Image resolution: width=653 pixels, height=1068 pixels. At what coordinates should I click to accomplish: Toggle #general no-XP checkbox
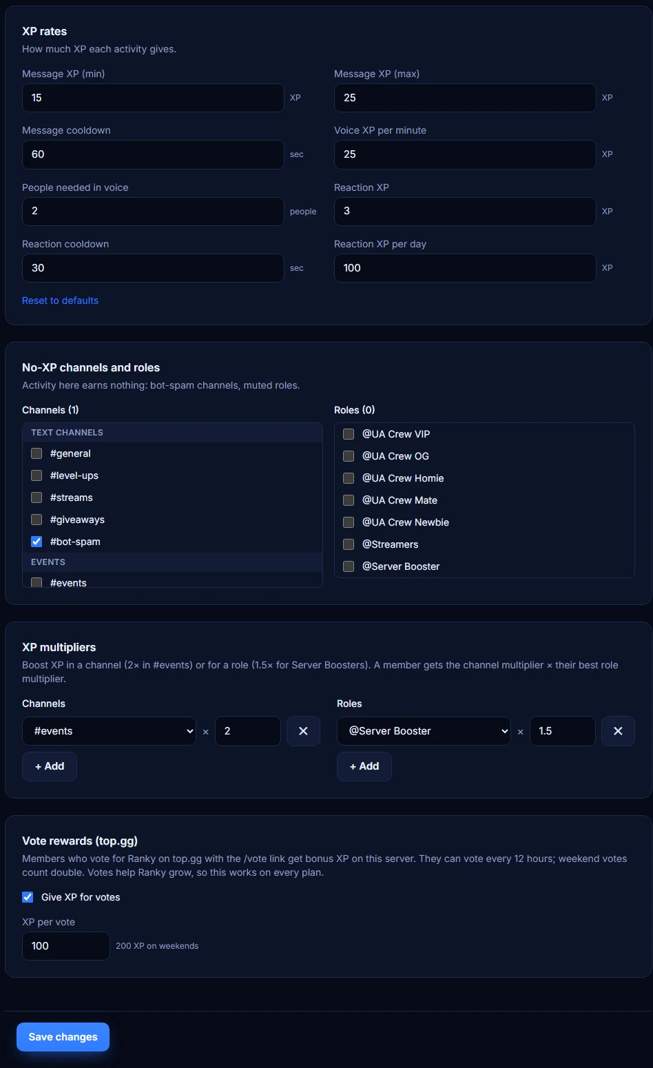click(37, 453)
